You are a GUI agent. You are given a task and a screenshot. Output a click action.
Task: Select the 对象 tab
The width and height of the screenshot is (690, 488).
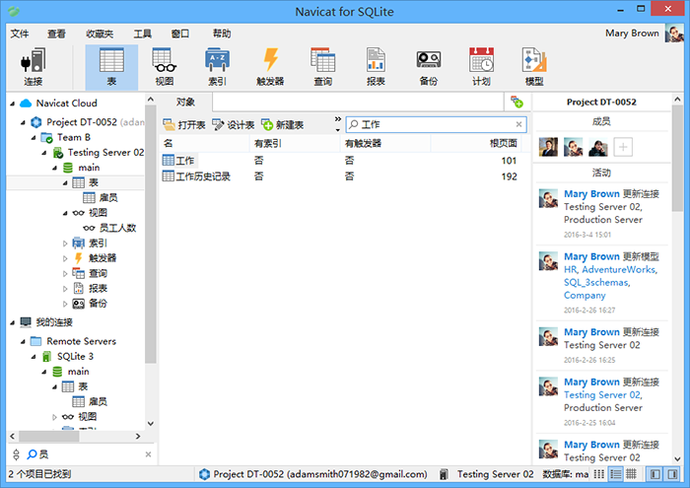click(185, 103)
